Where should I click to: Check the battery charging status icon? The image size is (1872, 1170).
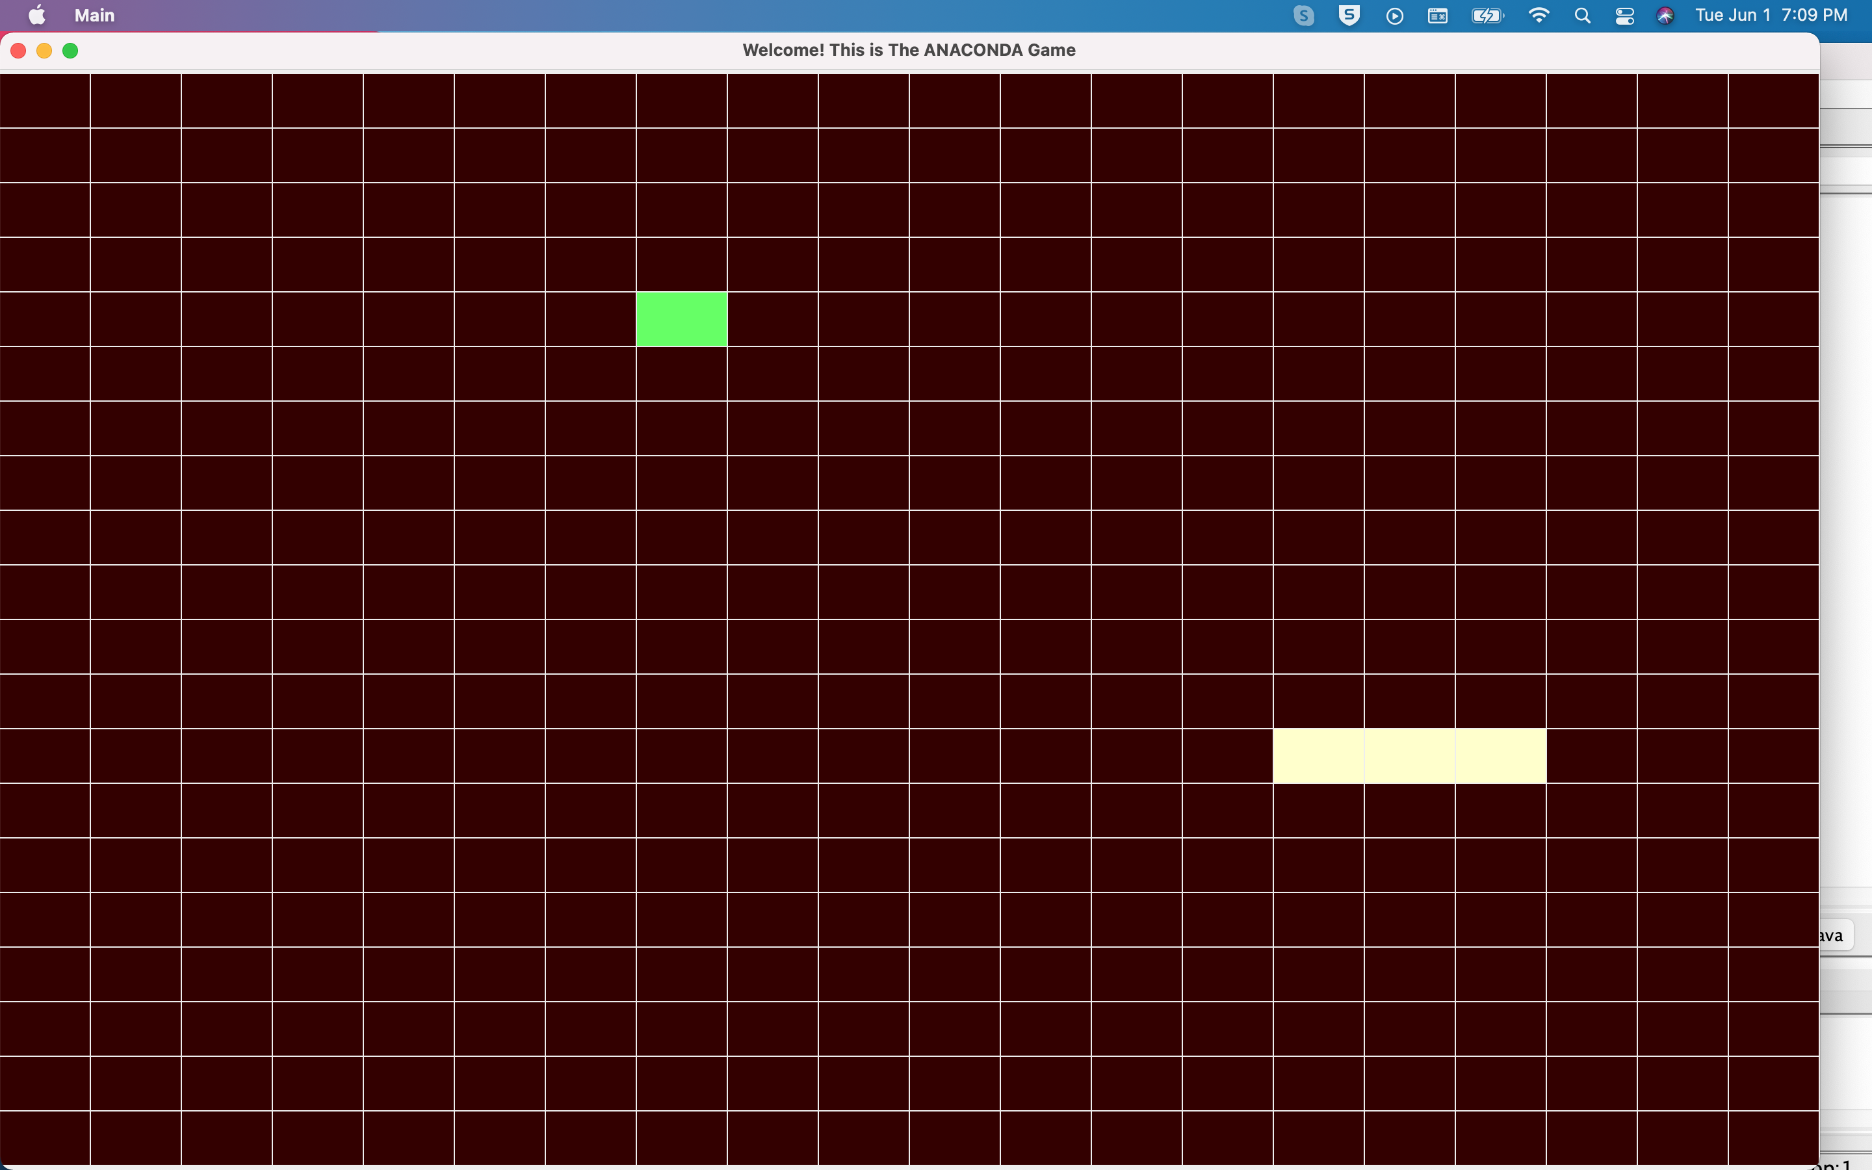pos(1488,16)
